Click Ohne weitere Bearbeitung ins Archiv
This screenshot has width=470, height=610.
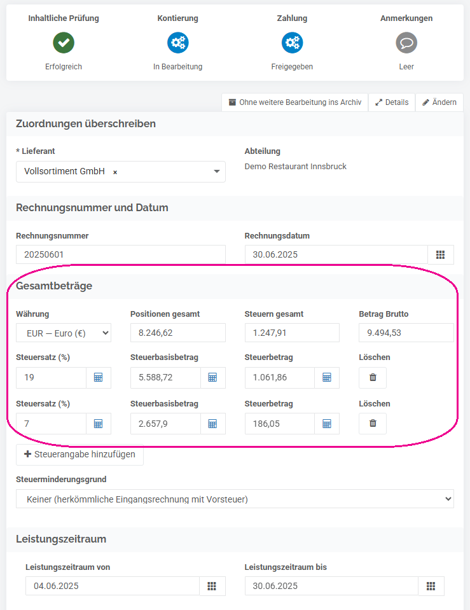[x=295, y=102]
